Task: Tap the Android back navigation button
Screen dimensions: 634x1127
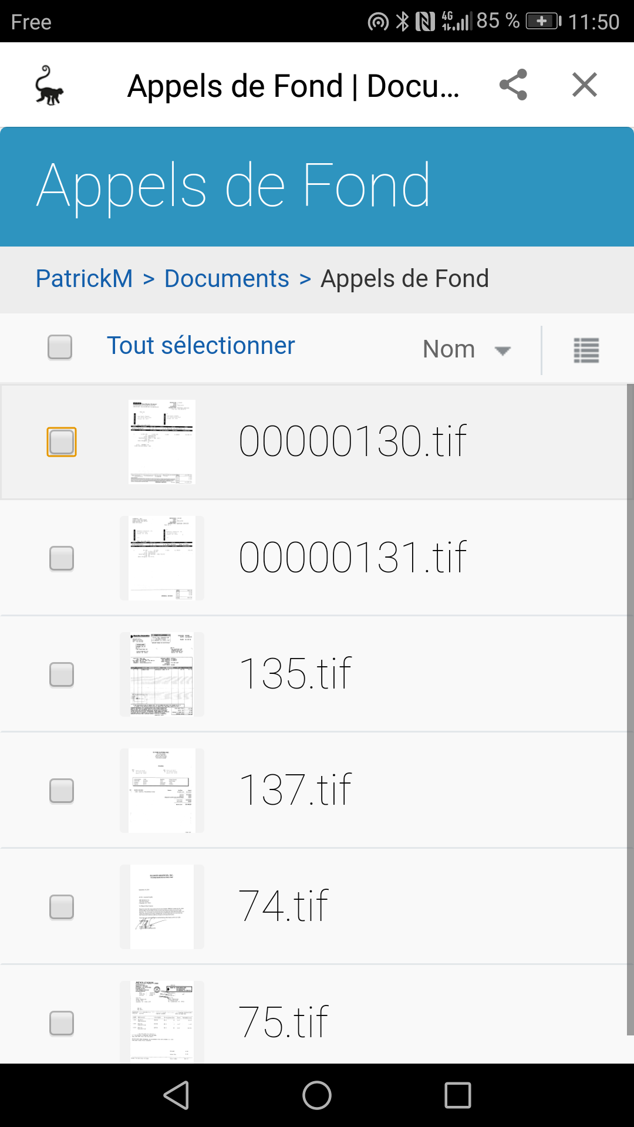Action: click(x=176, y=1095)
